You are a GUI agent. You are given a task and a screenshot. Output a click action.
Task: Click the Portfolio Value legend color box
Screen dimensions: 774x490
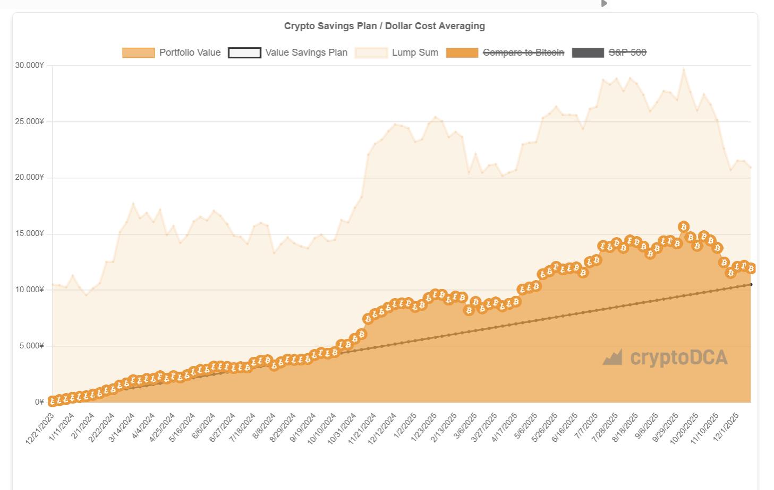pos(138,52)
